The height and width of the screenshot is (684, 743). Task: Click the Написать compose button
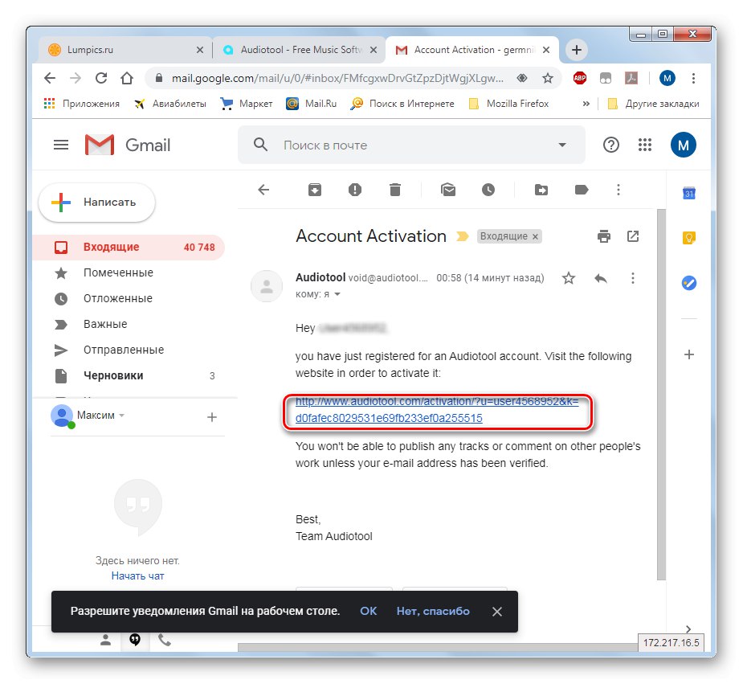click(x=96, y=203)
